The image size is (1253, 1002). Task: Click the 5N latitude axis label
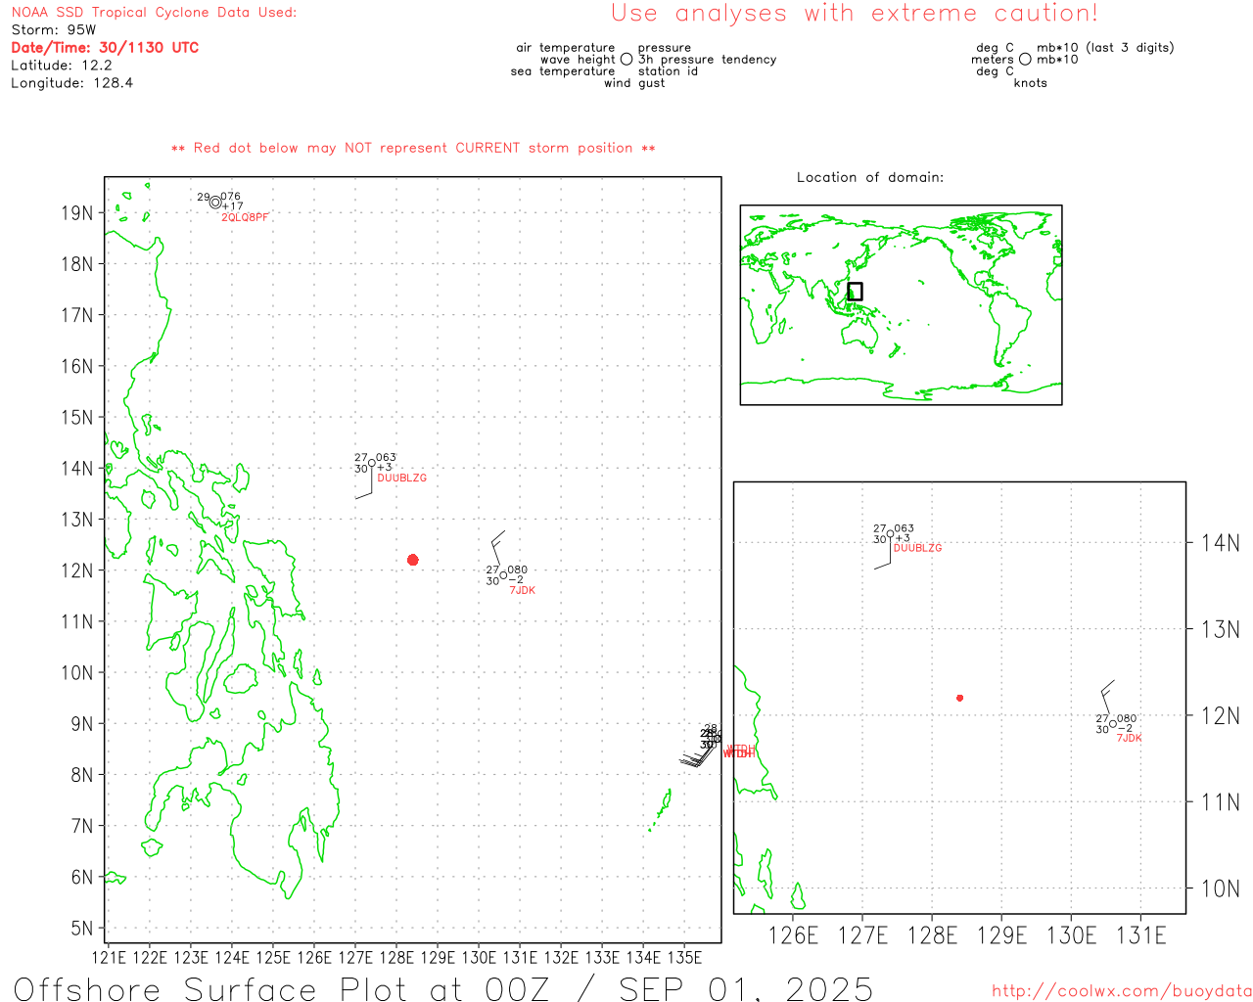(83, 929)
